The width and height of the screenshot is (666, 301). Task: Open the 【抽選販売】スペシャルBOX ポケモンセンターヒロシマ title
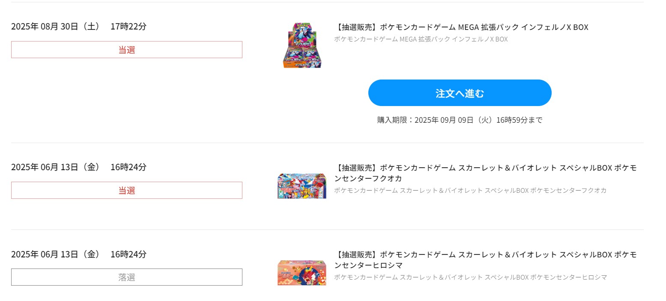point(485,260)
